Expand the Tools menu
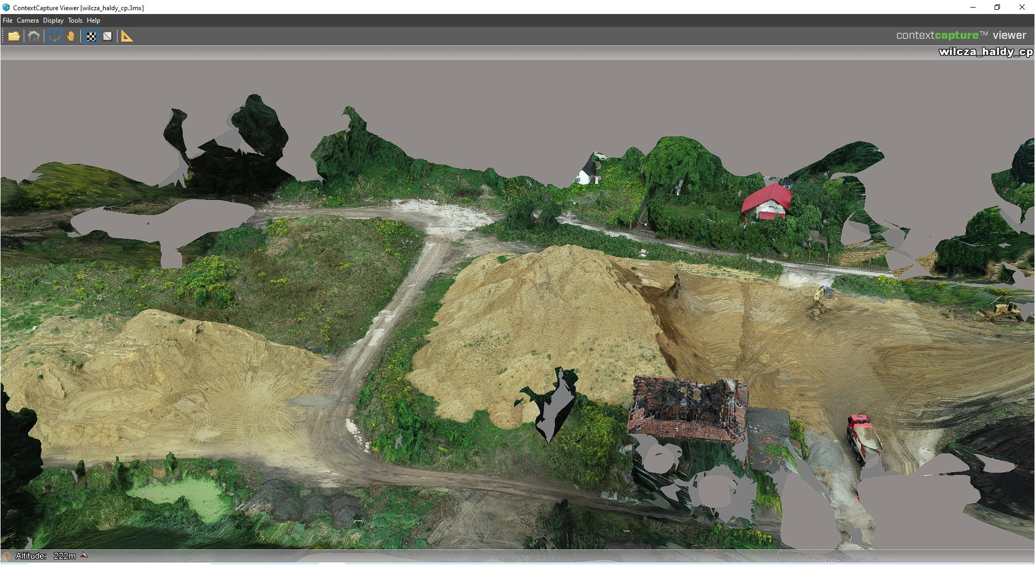1035x566 pixels. coord(75,20)
